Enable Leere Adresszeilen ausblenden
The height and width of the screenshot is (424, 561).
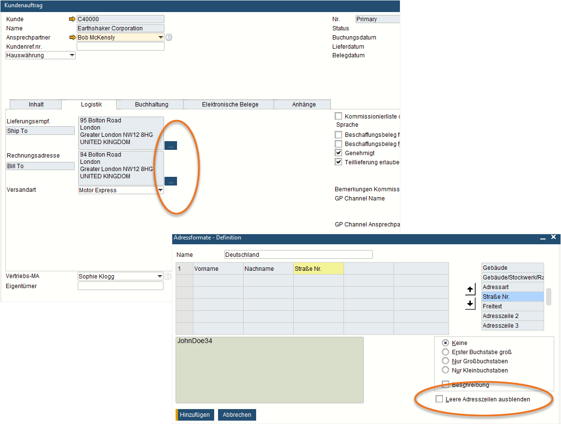coord(439,398)
